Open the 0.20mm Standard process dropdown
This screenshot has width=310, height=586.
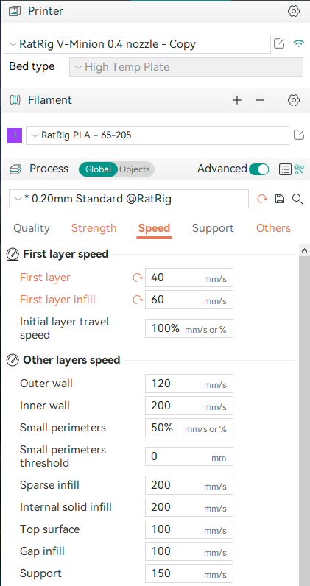[129, 199]
